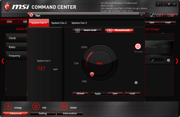Close the Fan dialog with its X button
This screenshot has height=117, width=180.
[141, 15]
